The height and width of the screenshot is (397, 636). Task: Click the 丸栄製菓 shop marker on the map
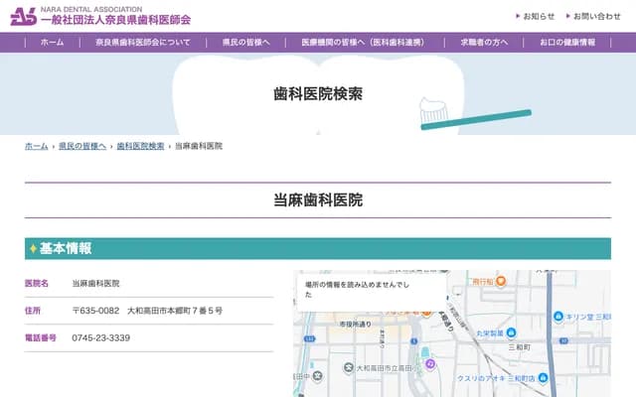click(x=511, y=332)
